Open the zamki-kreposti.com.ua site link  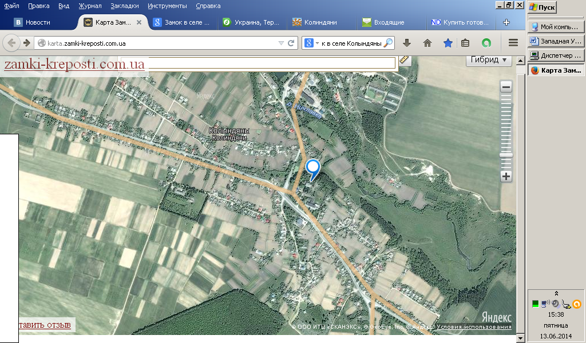pos(74,64)
